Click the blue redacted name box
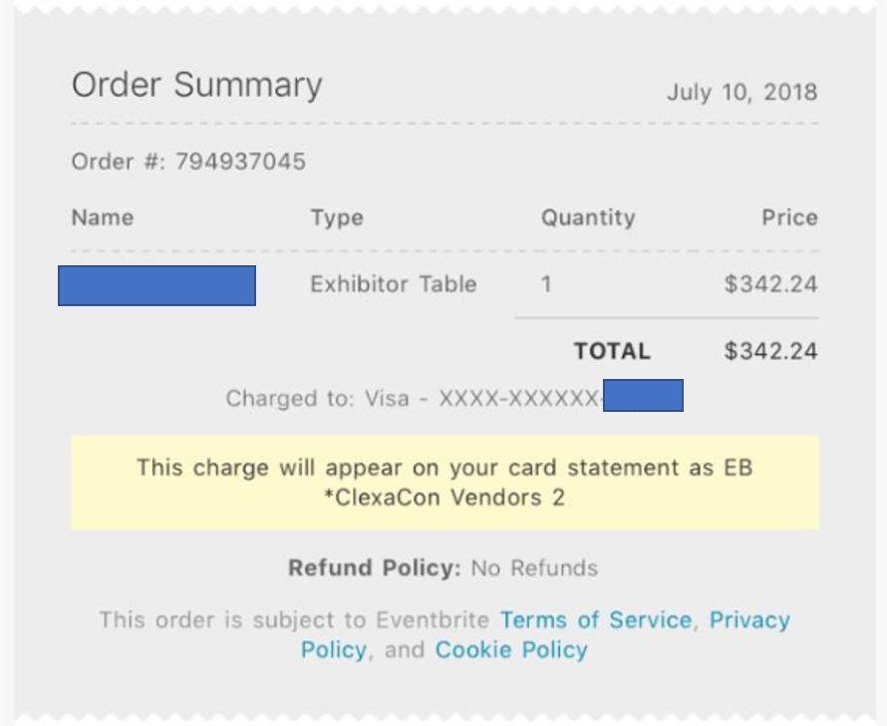 click(156, 285)
